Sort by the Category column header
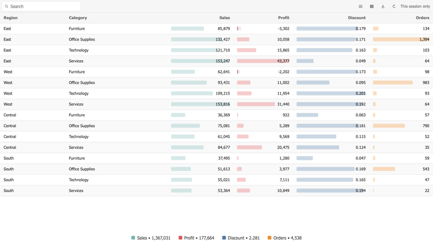The image size is (433, 245). point(78,18)
